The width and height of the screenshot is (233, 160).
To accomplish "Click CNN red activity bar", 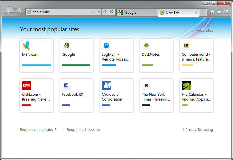I will (26, 105).
